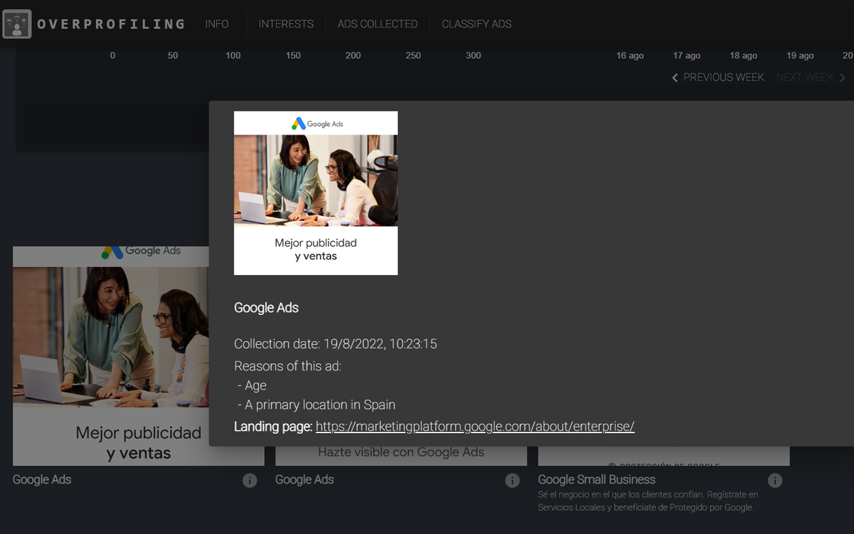Click the 'Age' reason entry
Screen dimensions: 854x534
[252, 385]
